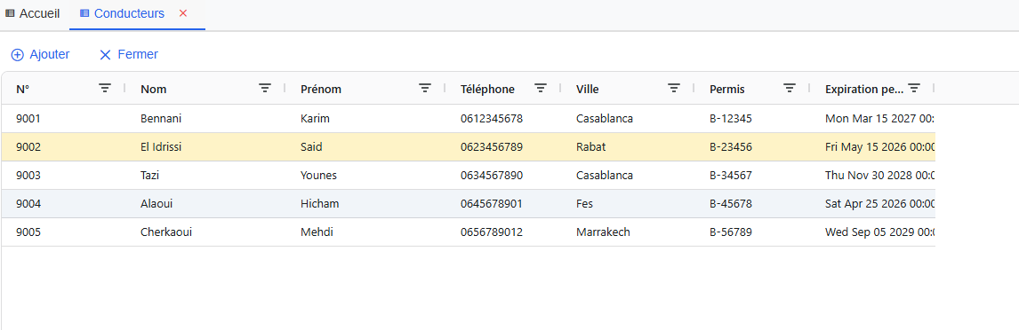Click the name Tazi
1019x330 pixels.
pyautogui.click(x=150, y=176)
